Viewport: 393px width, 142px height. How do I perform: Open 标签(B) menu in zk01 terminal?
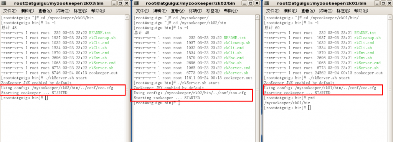[343, 11]
